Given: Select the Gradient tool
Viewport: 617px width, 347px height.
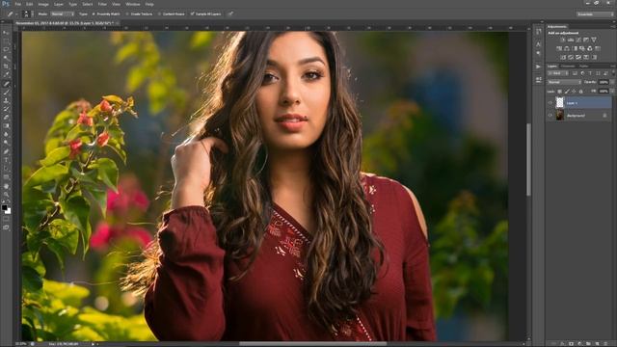Looking at the screenshot, I should [6, 126].
